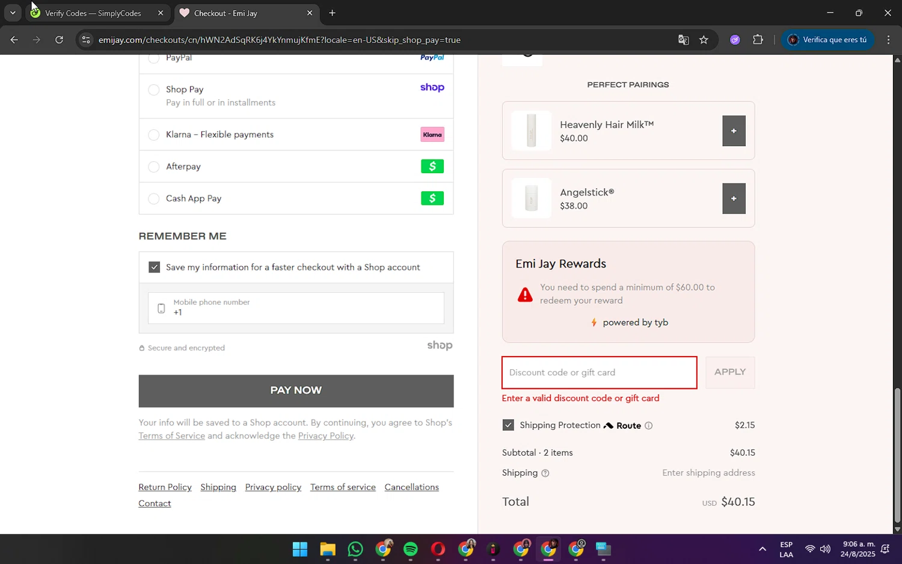902x564 pixels.
Task: Open the Extensions puzzle icon
Action: (x=758, y=40)
